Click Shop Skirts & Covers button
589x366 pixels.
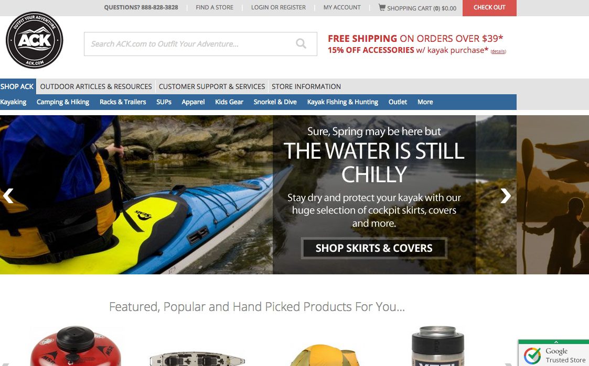374,248
